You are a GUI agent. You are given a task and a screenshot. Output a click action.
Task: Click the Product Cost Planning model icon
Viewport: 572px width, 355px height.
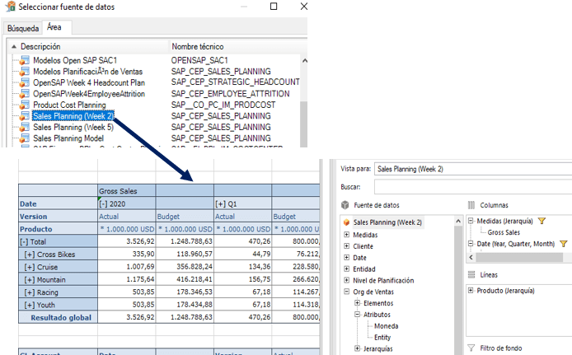click(25, 105)
